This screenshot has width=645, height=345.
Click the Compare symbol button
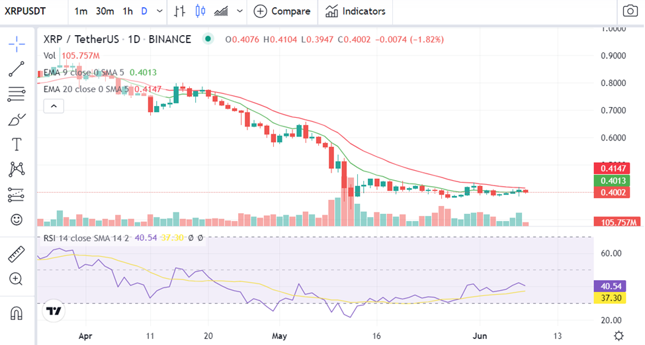click(x=282, y=11)
